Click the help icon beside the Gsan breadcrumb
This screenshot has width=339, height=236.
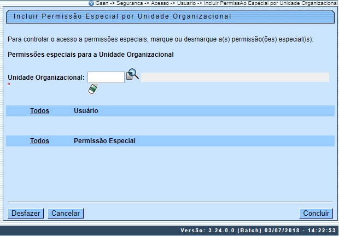[x=91, y=3]
